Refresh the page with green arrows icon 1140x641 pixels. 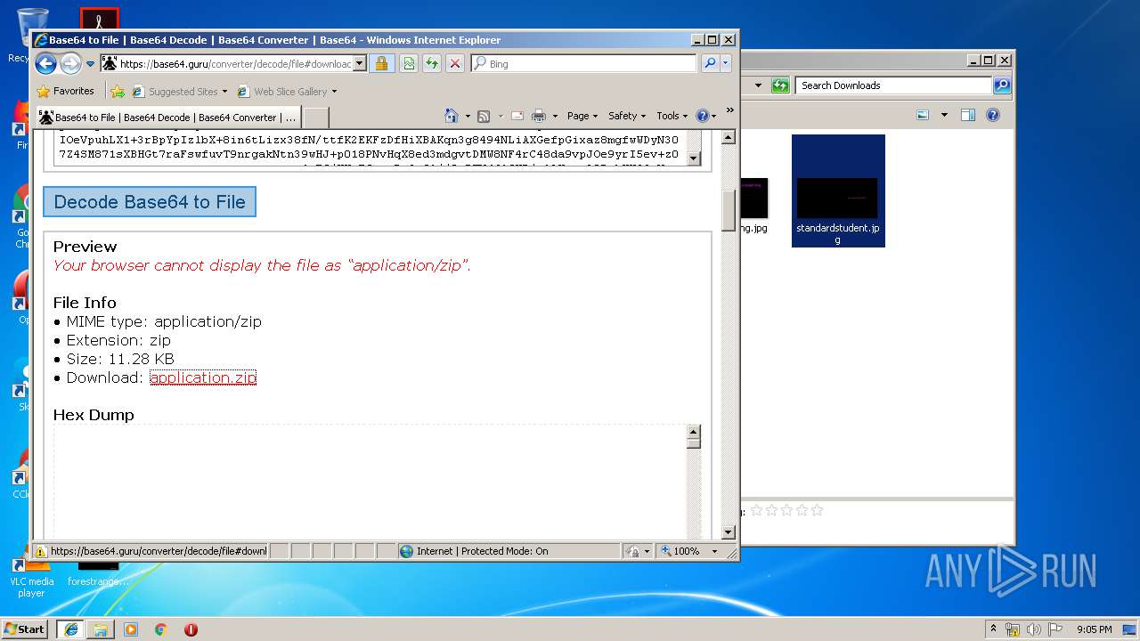(431, 63)
